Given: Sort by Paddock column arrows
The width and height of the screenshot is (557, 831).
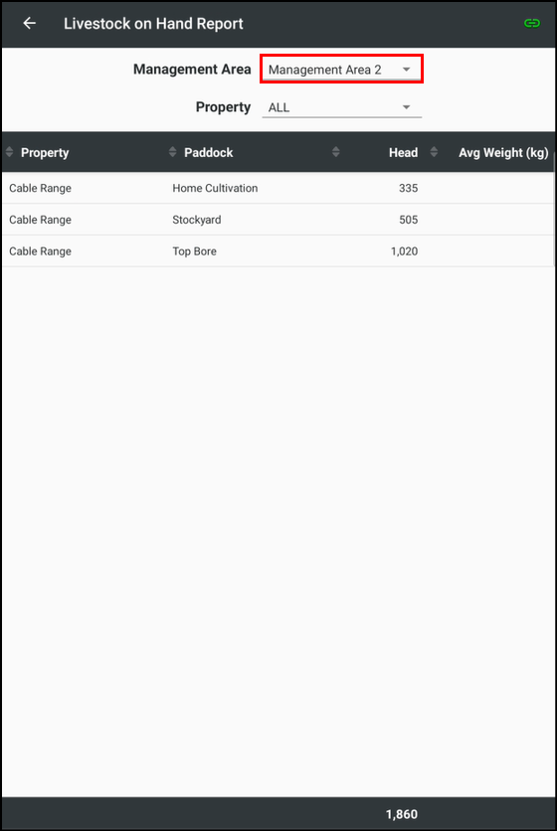Looking at the screenshot, I should [x=172, y=152].
